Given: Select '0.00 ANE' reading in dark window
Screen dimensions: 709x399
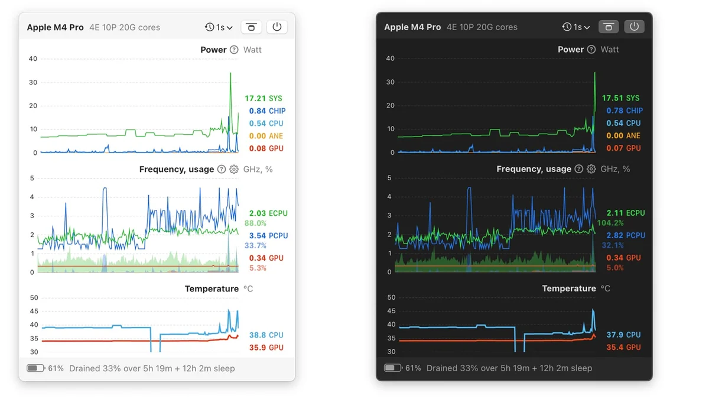Looking at the screenshot, I should tap(623, 135).
